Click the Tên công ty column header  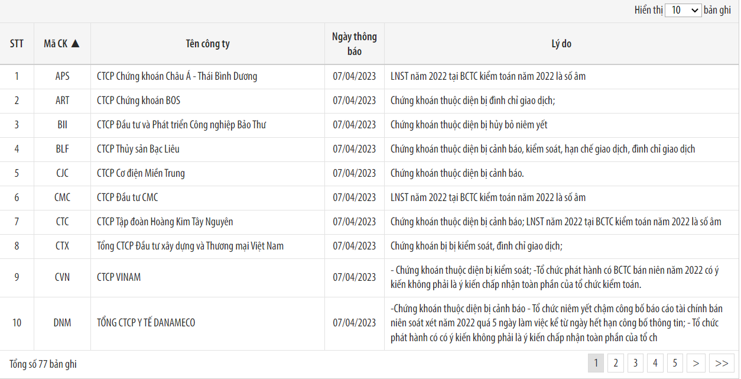pyautogui.click(x=207, y=44)
